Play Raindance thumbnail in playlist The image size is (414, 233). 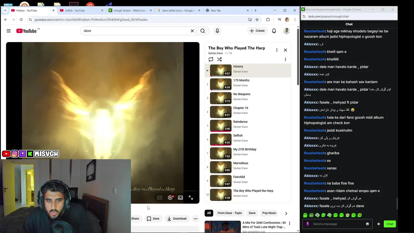(x=221, y=126)
